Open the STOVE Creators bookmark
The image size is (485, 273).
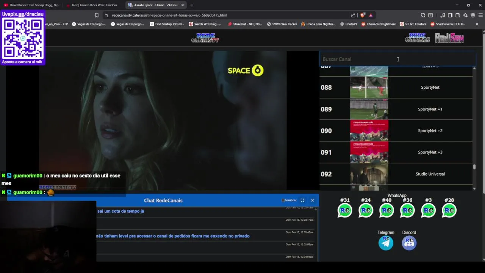(x=413, y=24)
